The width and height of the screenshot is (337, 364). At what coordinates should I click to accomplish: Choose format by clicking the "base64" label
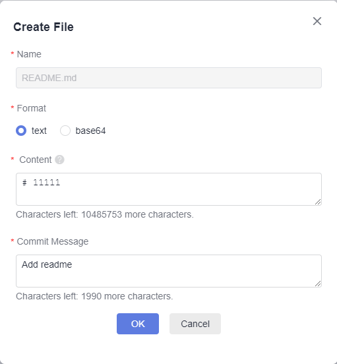coord(90,131)
